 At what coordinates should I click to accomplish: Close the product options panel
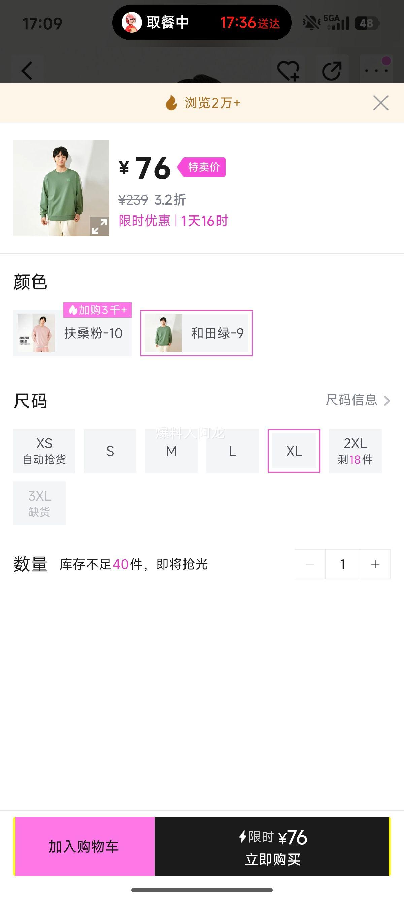pyautogui.click(x=381, y=103)
